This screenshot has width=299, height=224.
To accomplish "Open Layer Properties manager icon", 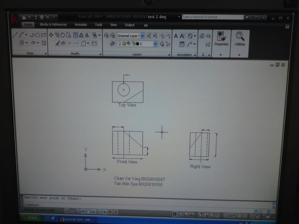I will coord(106,35).
